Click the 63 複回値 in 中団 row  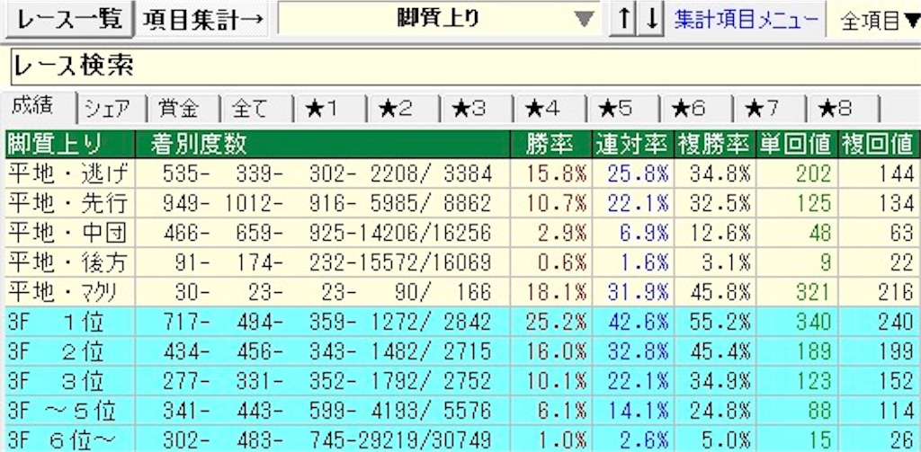878,233
